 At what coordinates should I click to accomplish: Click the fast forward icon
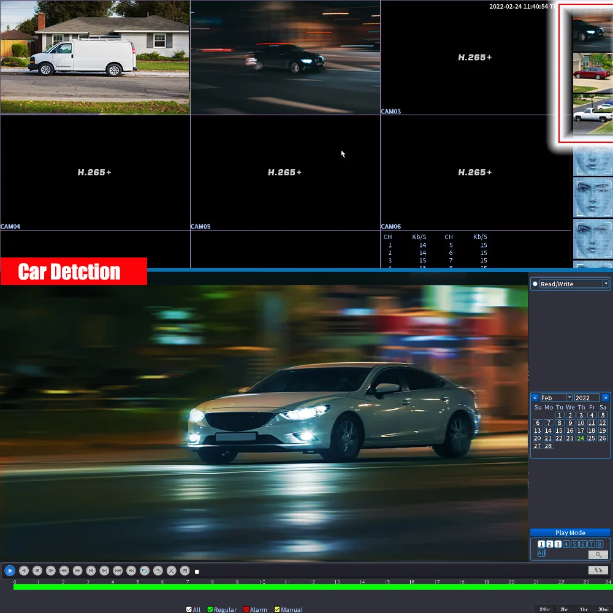[x=77, y=570]
